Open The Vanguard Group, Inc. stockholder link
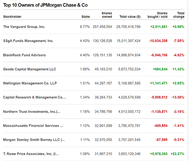189x161 pixels. pos(24,27)
